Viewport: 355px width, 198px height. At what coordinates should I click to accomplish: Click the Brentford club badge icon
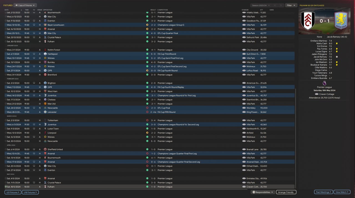coord(45,75)
